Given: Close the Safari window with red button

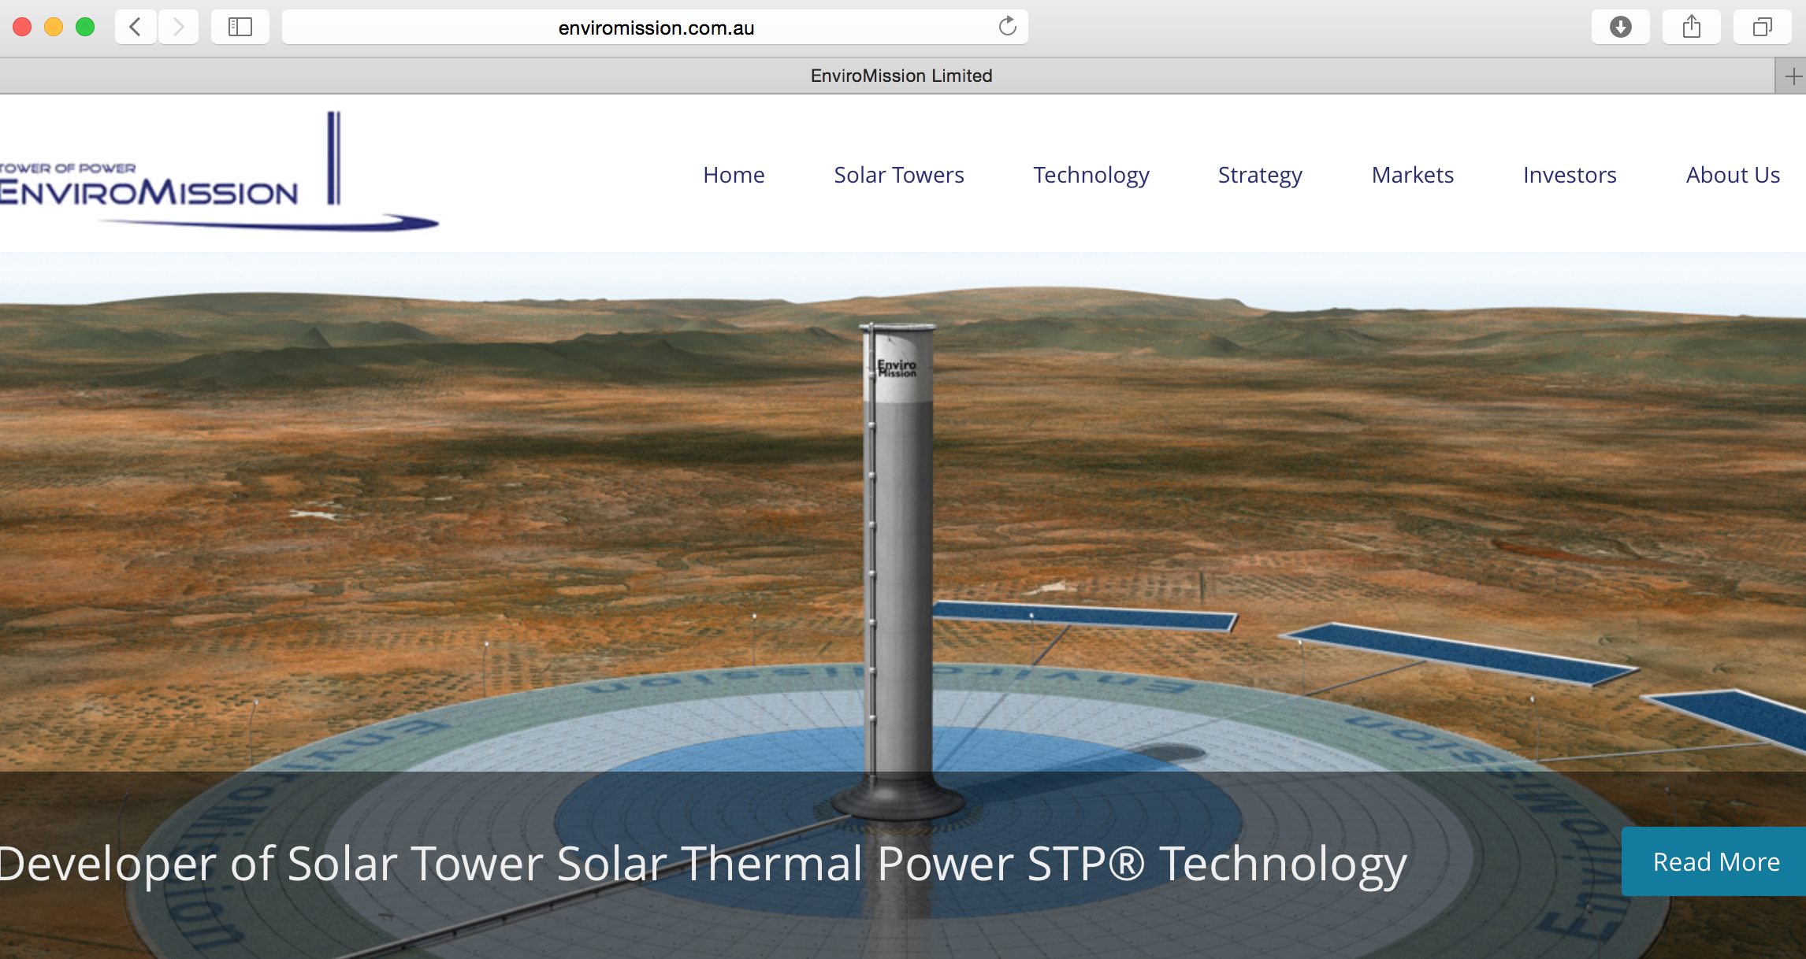Looking at the screenshot, I should [22, 28].
